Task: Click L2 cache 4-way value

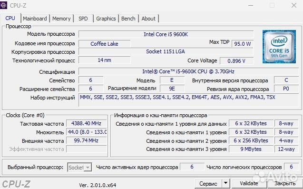Action: [x=286, y=140]
